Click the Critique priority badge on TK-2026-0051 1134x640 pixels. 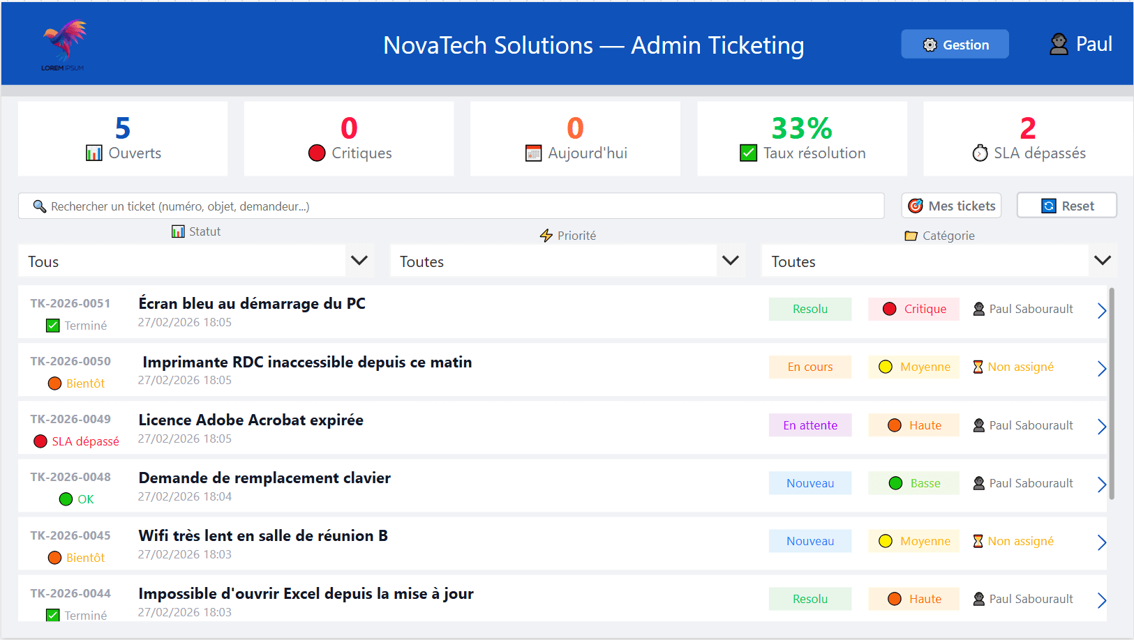pyautogui.click(x=913, y=309)
